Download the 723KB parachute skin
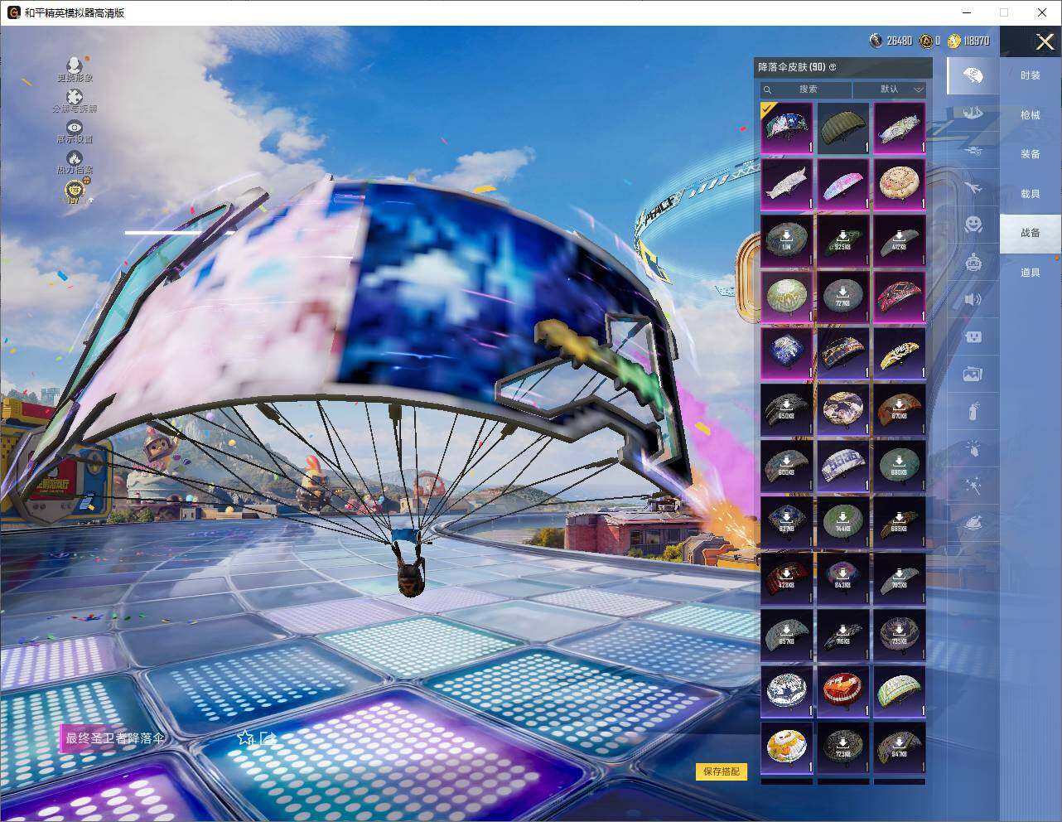Viewport: 1062px width, 822px height. 843,748
